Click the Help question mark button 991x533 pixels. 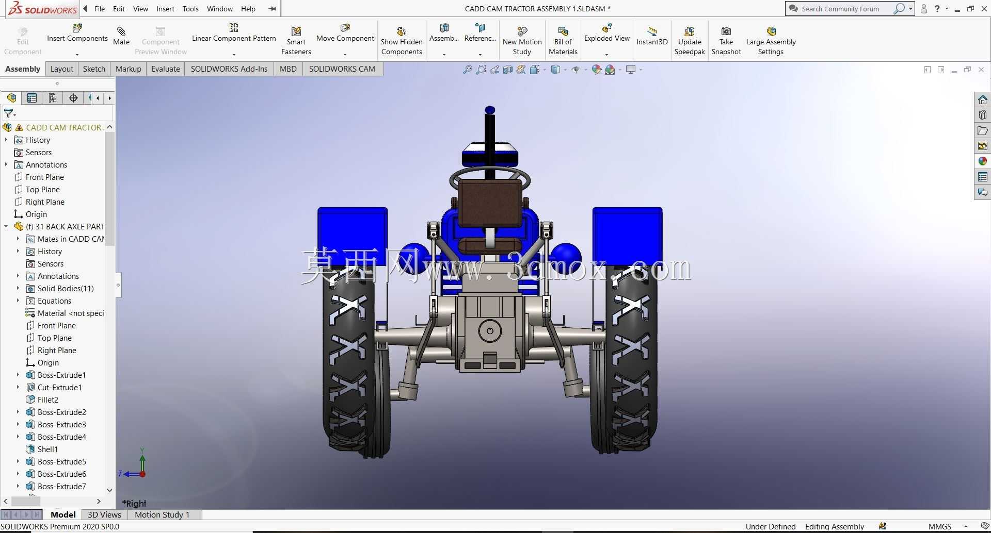point(937,9)
